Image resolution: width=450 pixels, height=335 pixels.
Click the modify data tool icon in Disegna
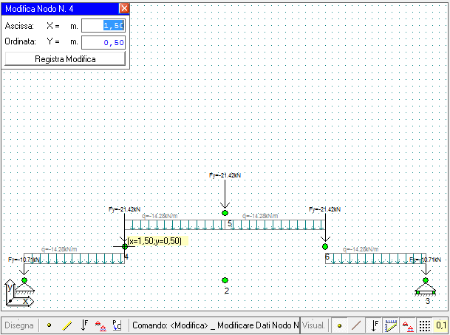(x=117, y=325)
